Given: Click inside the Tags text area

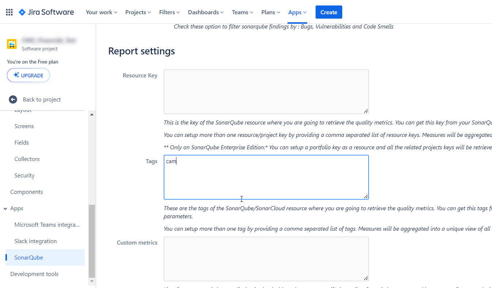Looking at the screenshot, I should click(266, 177).
